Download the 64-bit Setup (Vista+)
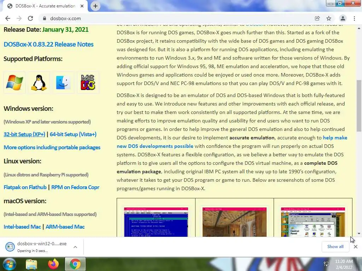The image size is (362, 271). tap(73, 134)
